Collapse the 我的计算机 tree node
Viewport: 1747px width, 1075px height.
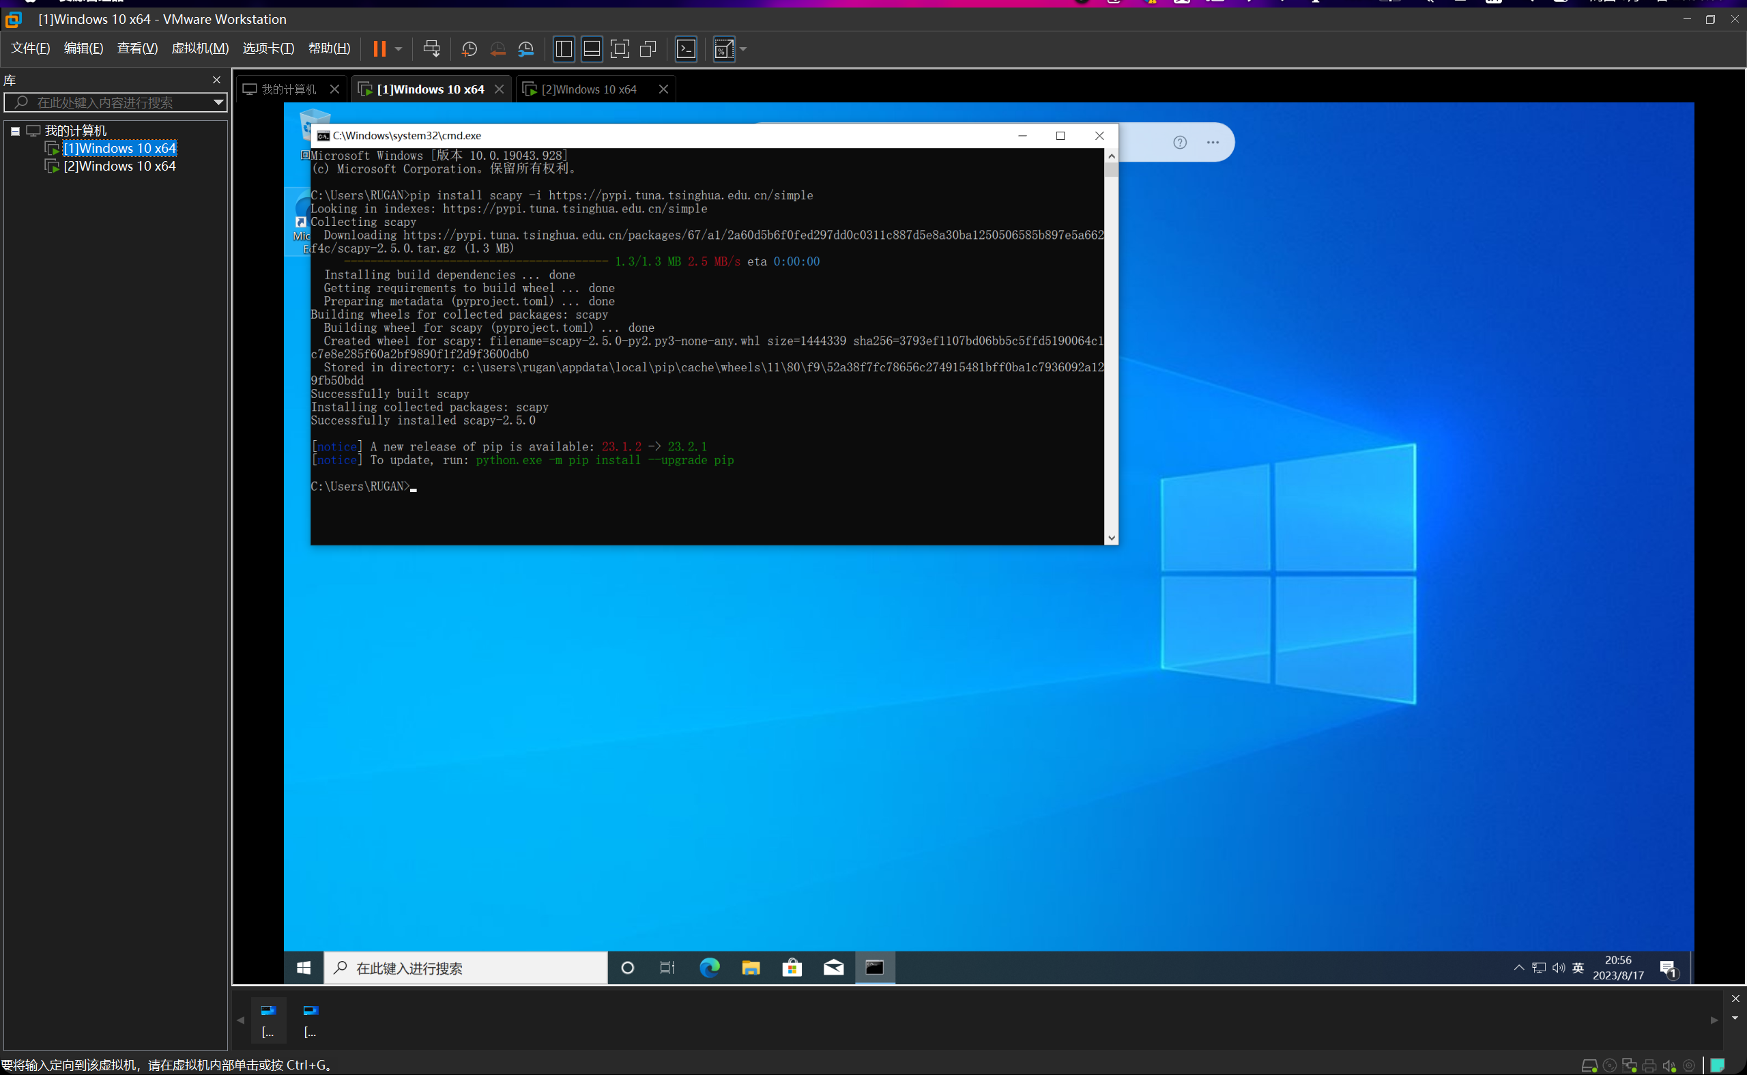coord(15,131)
